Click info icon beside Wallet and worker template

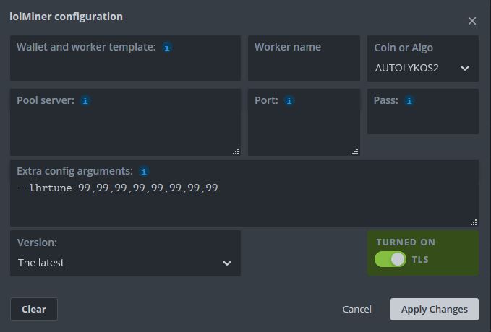(167, 48)
